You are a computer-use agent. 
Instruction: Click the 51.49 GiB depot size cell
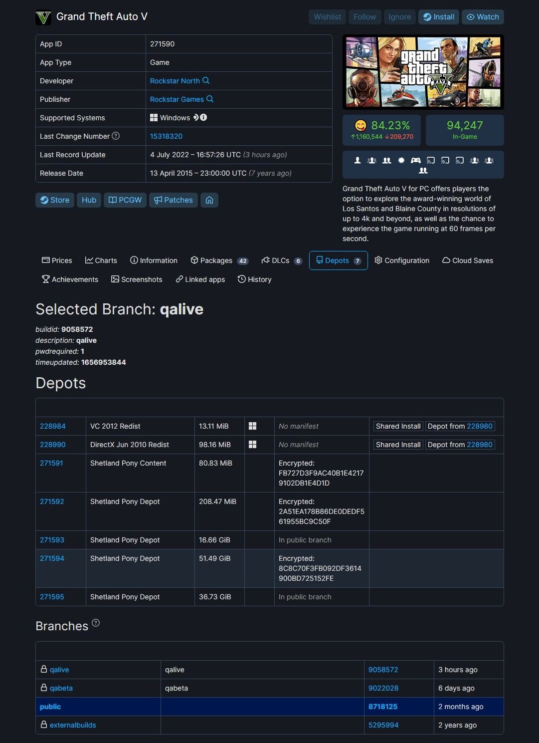(x=219, y=568)
